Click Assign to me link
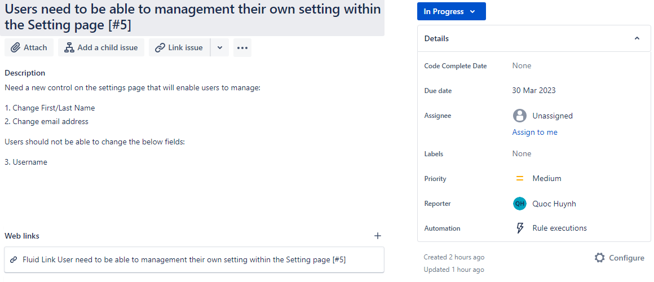Screen dimensions: 654x282 tap(534, 132)
